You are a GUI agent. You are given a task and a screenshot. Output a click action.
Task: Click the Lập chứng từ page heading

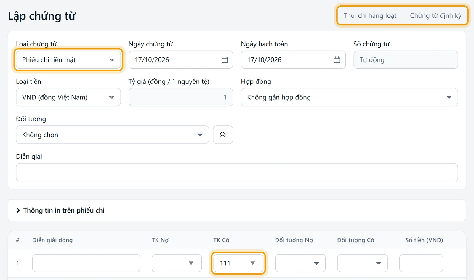(42, 16)
